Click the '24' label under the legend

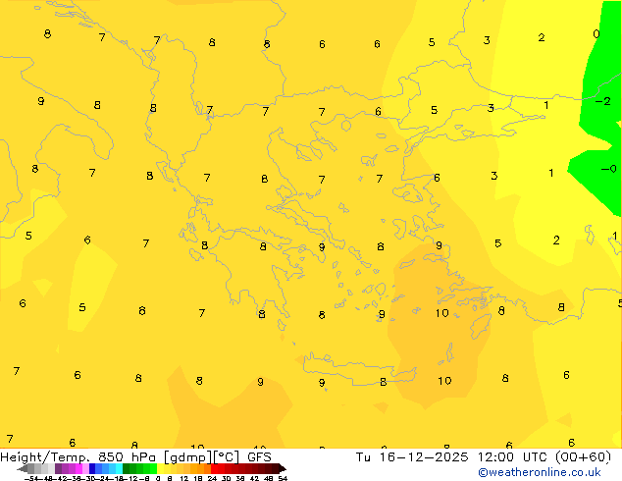(x=212, y=478)
